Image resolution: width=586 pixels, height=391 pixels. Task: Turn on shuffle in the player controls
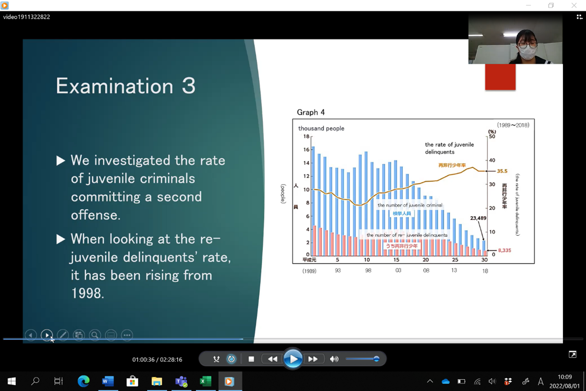(217, 359)
